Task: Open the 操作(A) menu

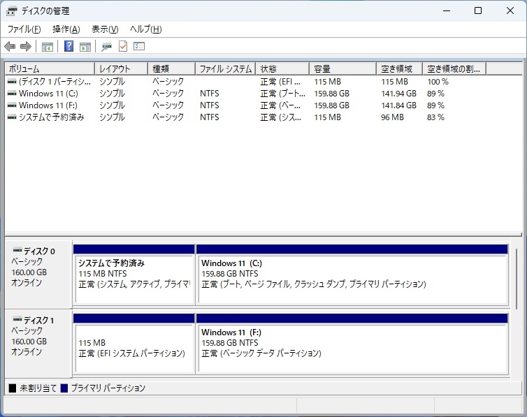Action: click(66, 29)
